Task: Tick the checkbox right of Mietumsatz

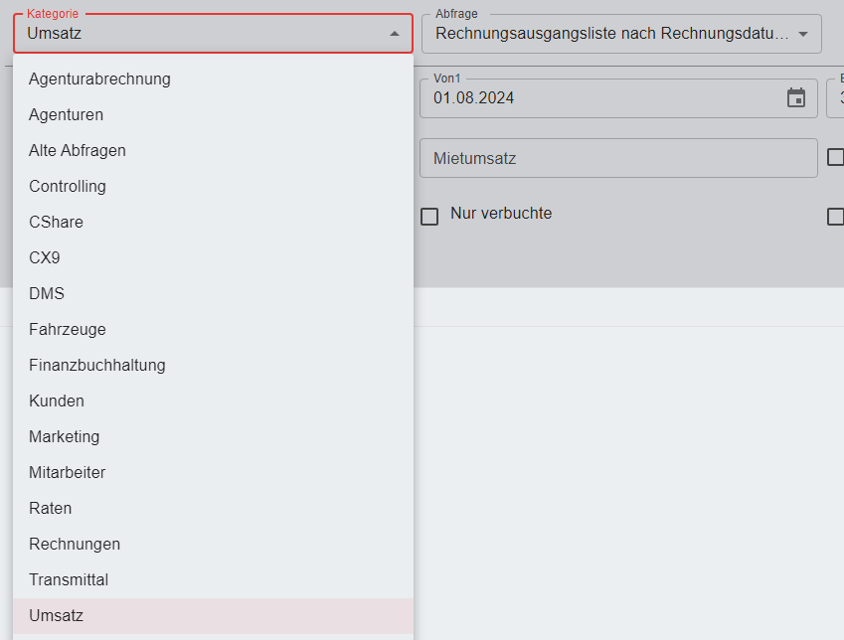Action: click(x=835, y=157)
